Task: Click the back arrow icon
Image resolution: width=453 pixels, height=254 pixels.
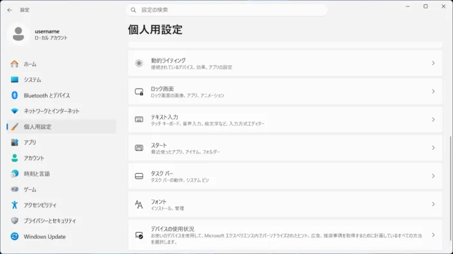Action: pos(10,10)
